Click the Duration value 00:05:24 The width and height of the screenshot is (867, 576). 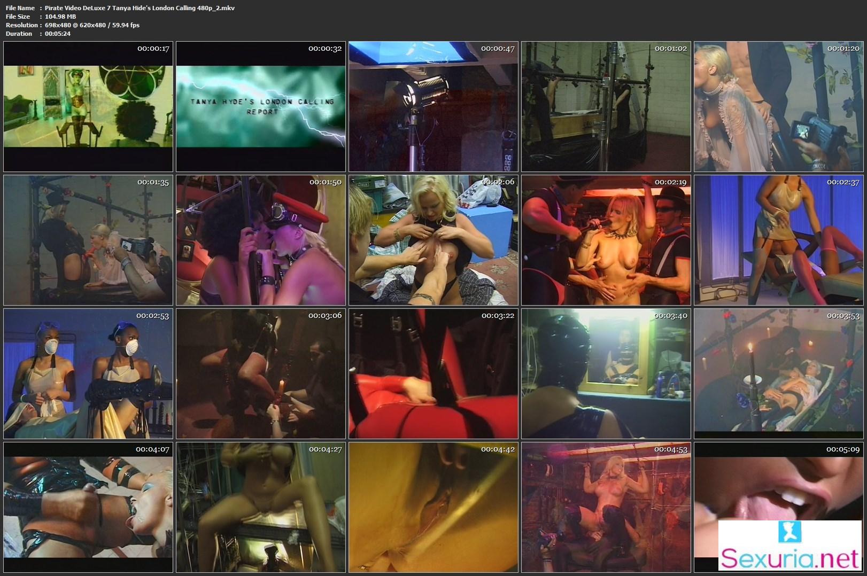(58, 34)
